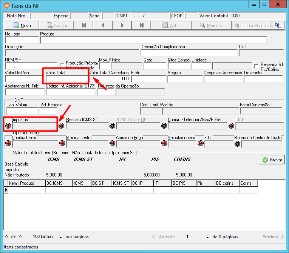Focus the No. Item field
289x253 pixels.
pyautogui.click(x=22, y=40)
